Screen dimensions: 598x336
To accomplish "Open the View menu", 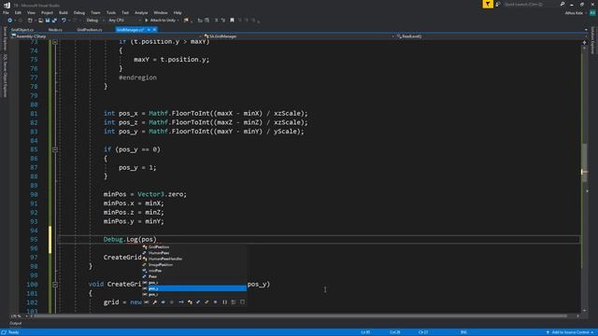I will click(31, 12).
